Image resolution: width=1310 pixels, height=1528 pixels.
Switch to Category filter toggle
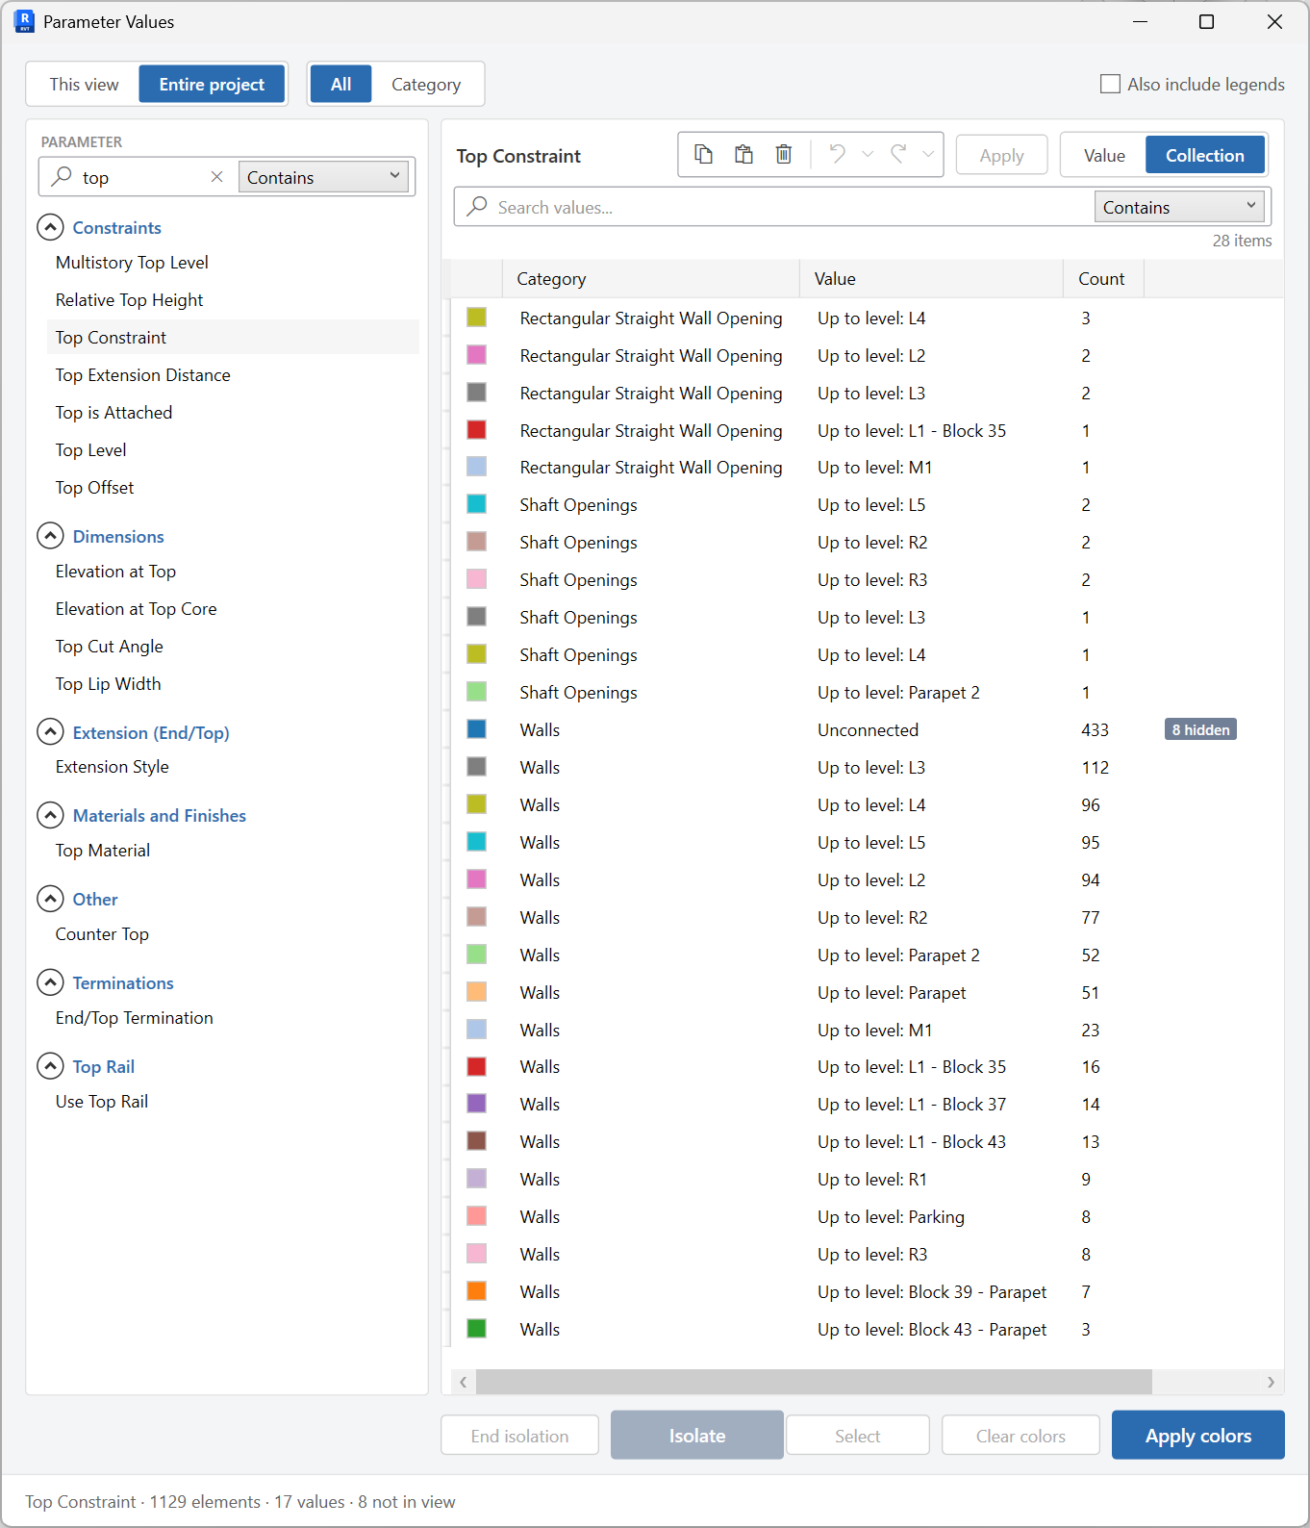coord(426,85)
